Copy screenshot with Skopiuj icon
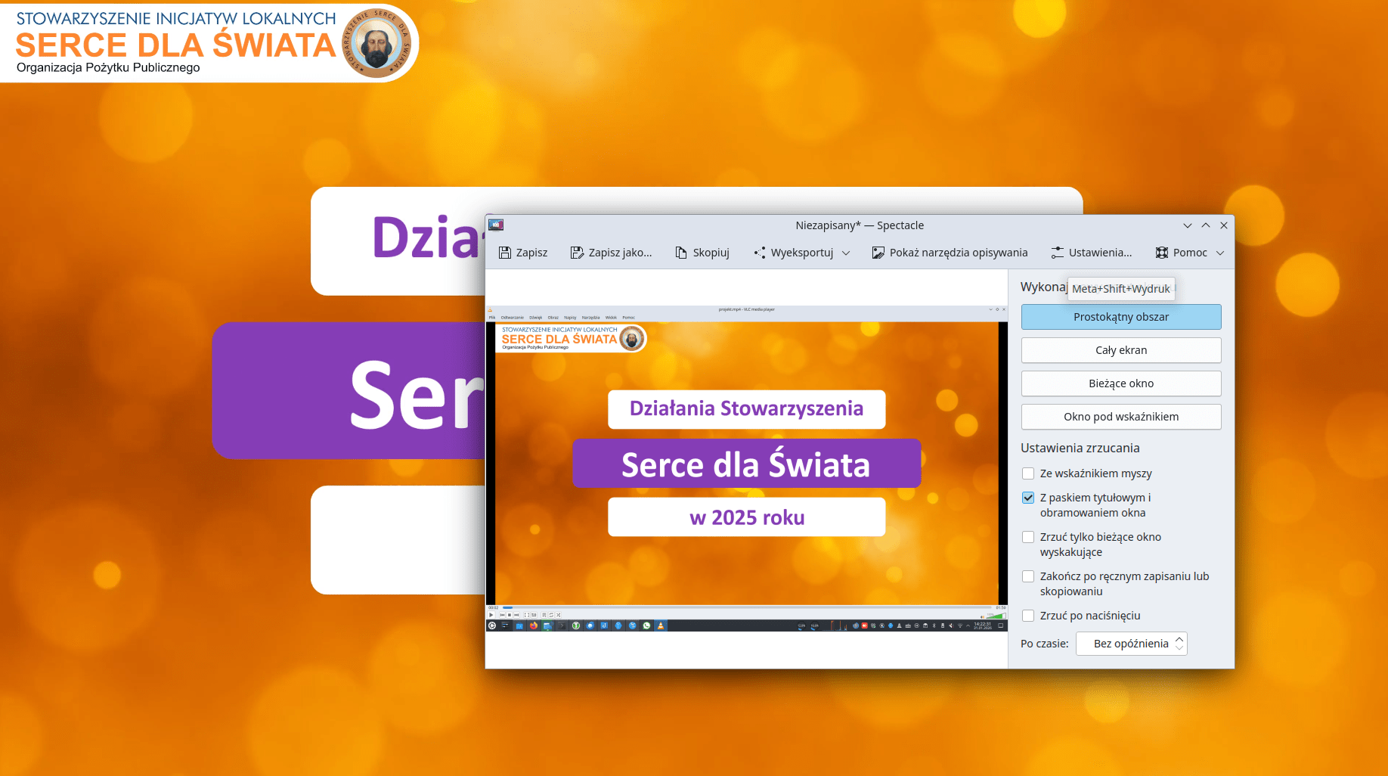This screenshot has height=776, width=1388. (x=681, y=253)
